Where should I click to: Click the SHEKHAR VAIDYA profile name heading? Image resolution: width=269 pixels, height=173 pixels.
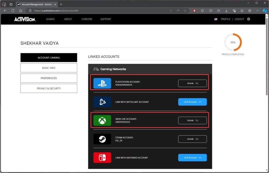tap(39, 43)
